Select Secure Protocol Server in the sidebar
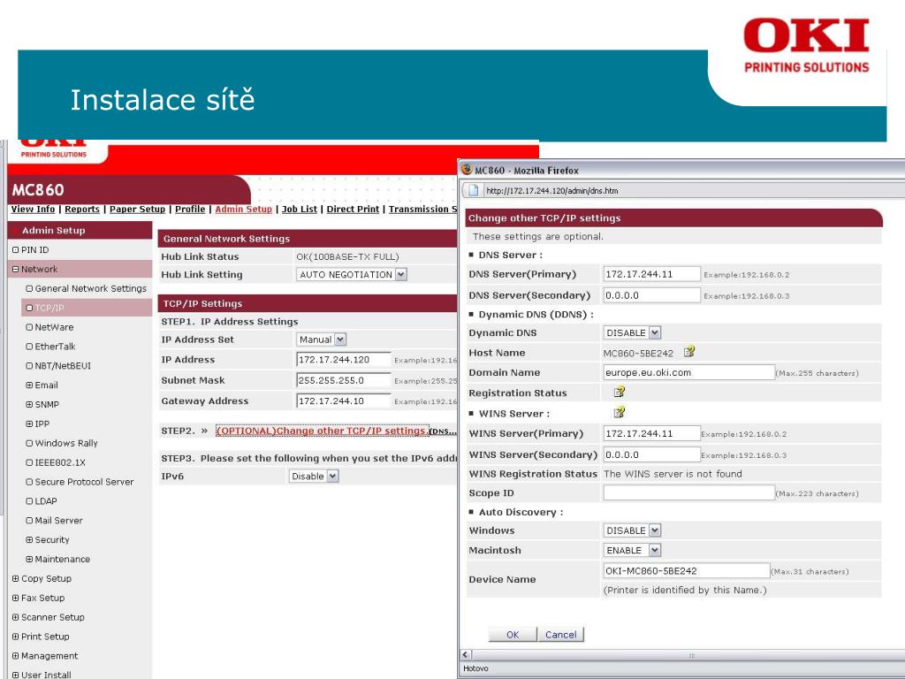 [84, 482]
